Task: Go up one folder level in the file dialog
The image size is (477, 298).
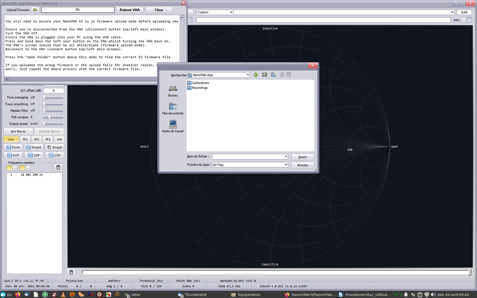Action: 256,75
